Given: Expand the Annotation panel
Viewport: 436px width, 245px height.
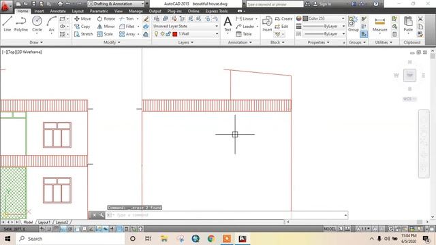Looking at the screenshot, I should tap(240, 42).
